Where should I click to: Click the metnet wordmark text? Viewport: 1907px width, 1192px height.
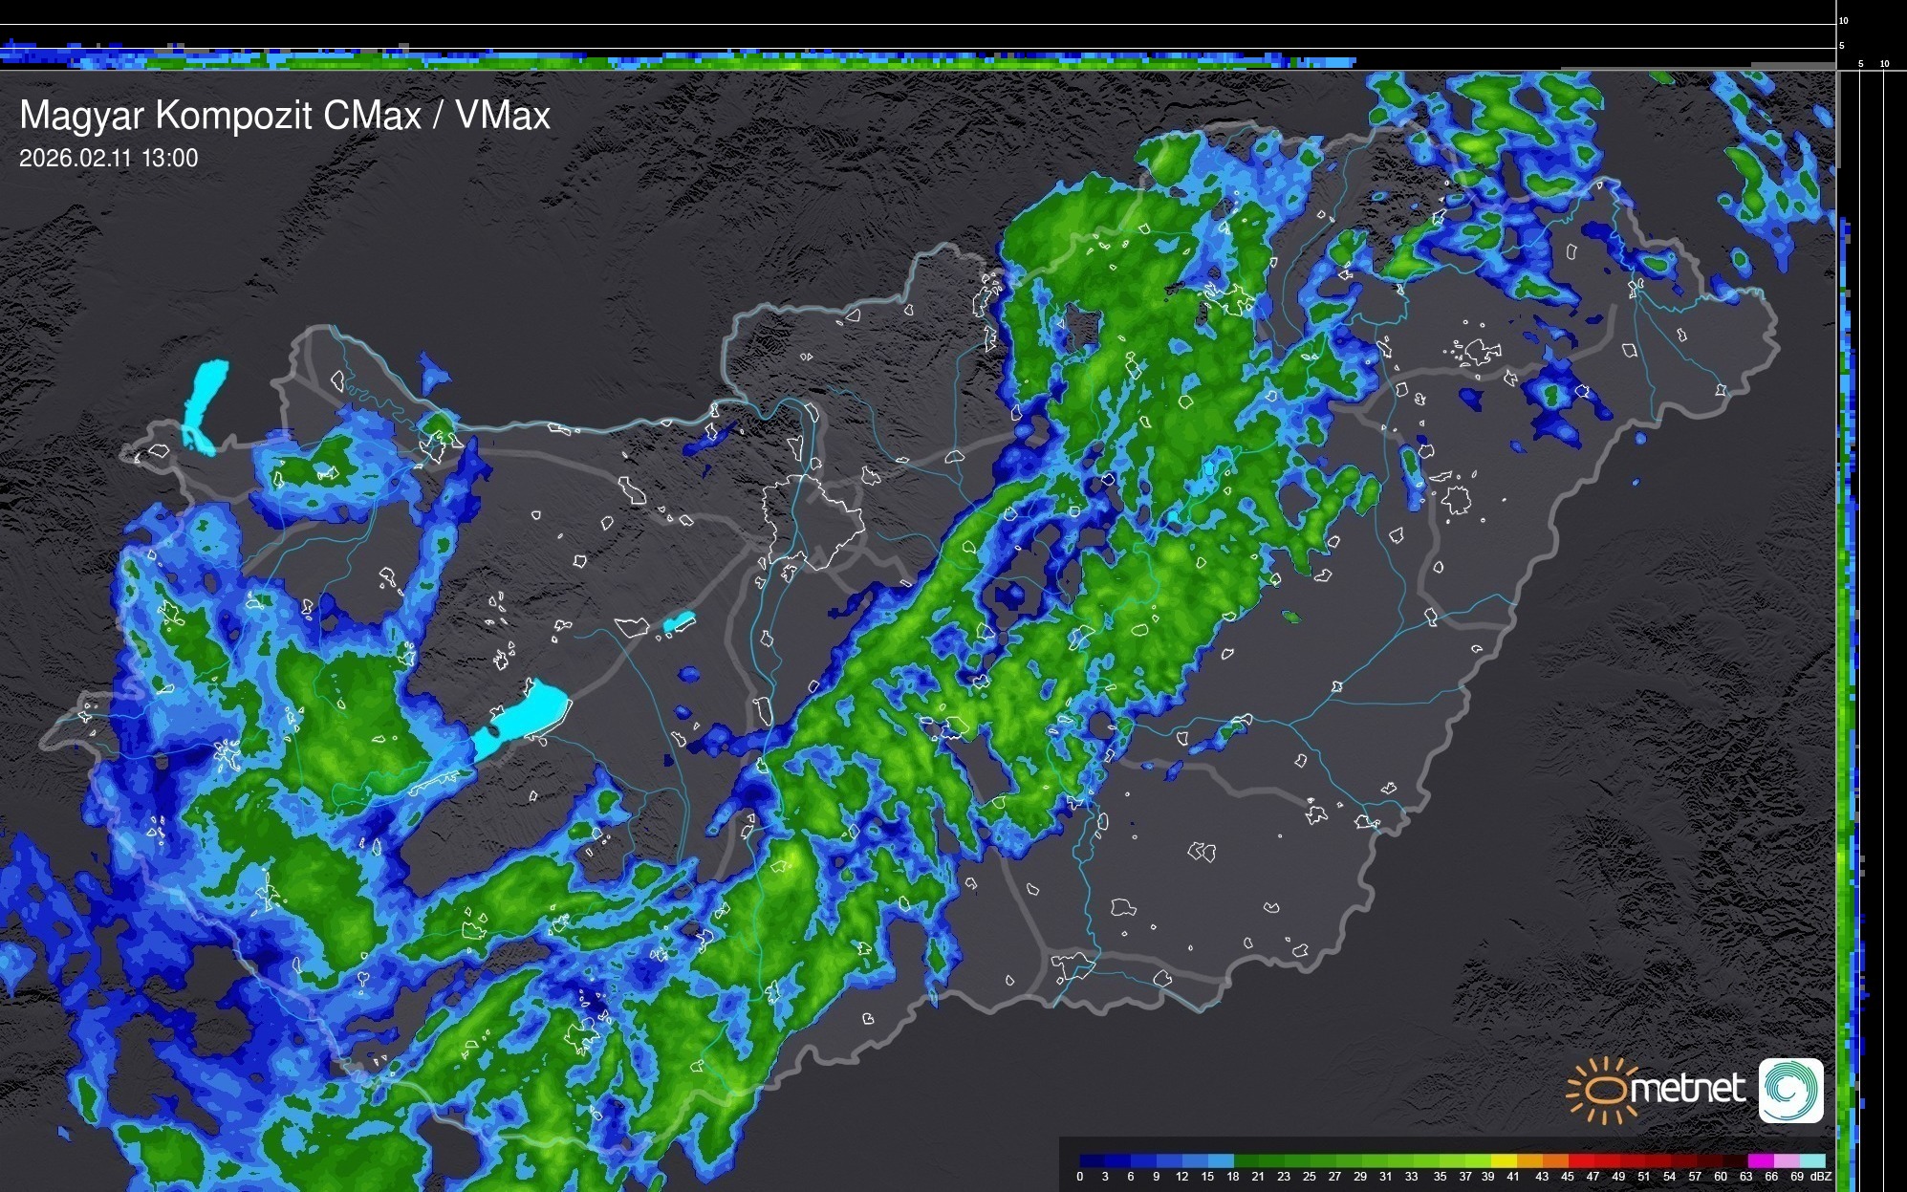pos(1687,1089)
